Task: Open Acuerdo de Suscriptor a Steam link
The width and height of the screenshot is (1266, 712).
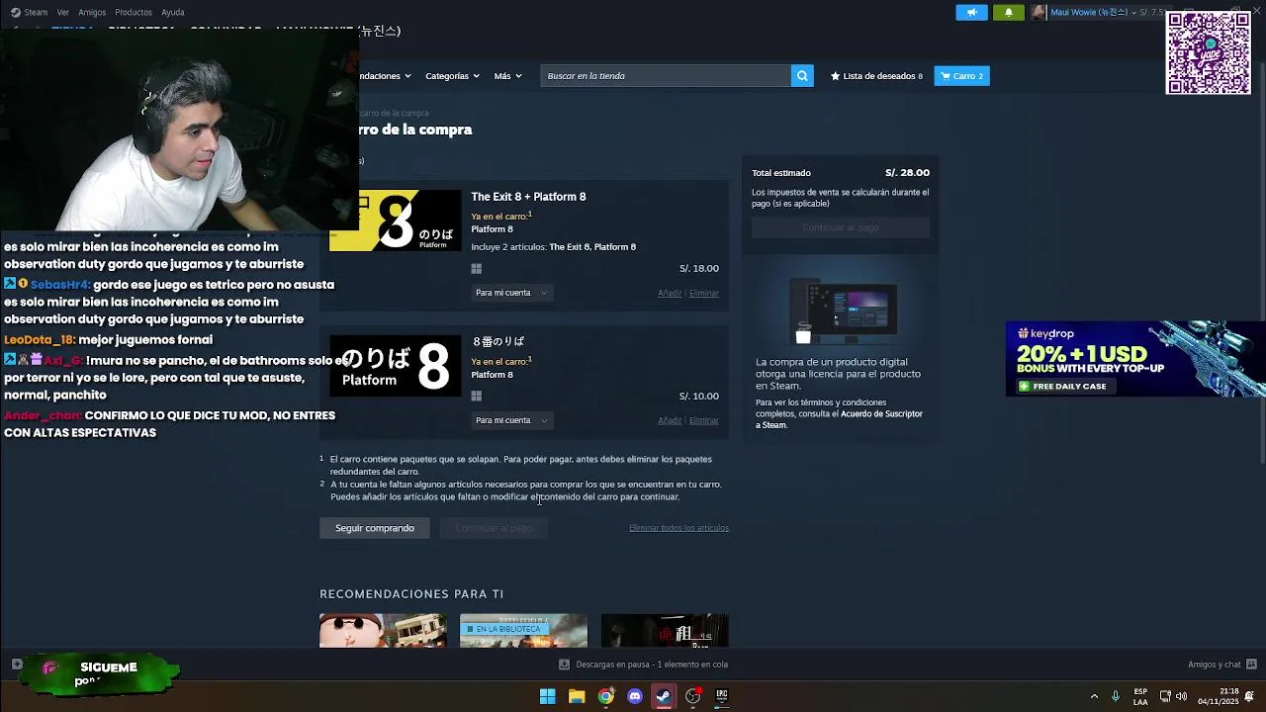Action: coord(839,419)
